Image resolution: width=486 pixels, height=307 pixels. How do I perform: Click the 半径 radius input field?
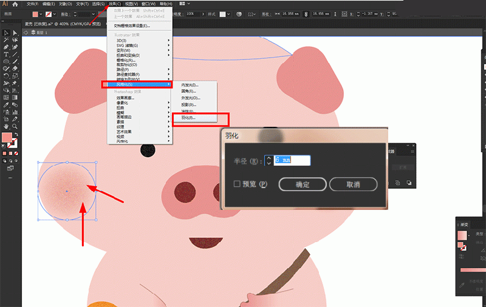[x=292, y=160]
